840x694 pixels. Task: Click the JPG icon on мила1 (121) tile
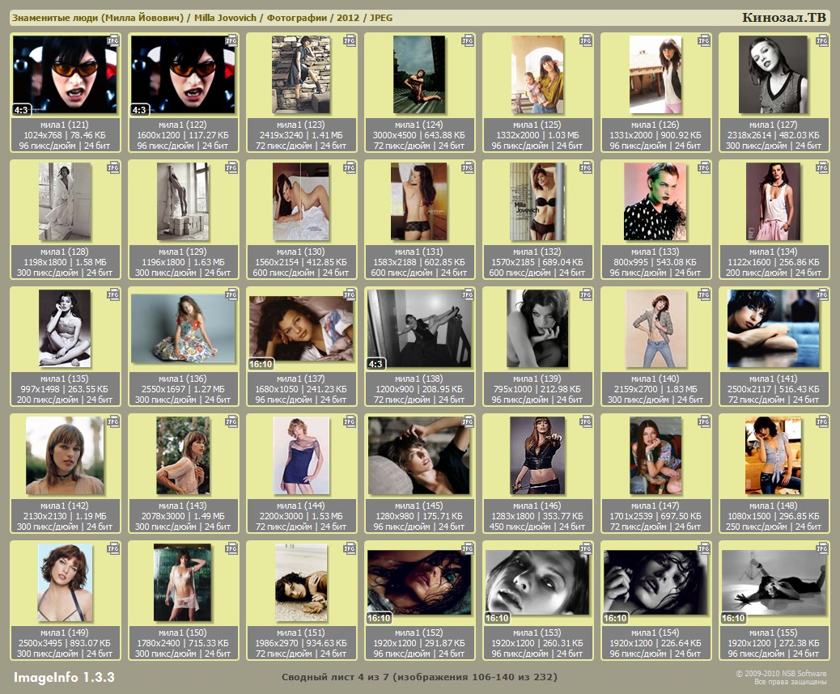(x=113, y=40)
